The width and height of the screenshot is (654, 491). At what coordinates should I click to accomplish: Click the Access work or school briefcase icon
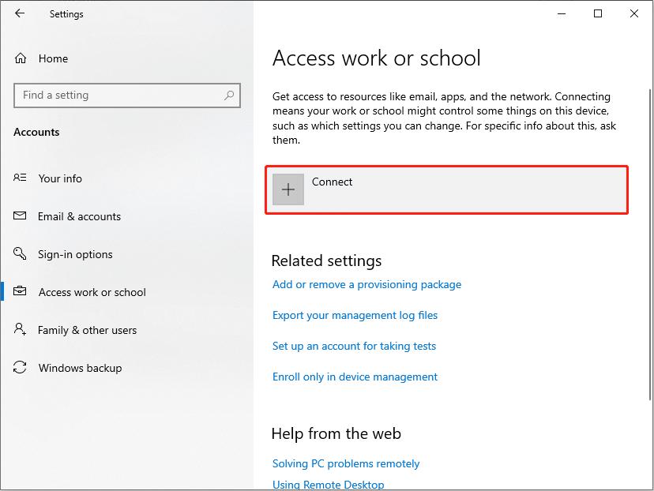(21, 292)
